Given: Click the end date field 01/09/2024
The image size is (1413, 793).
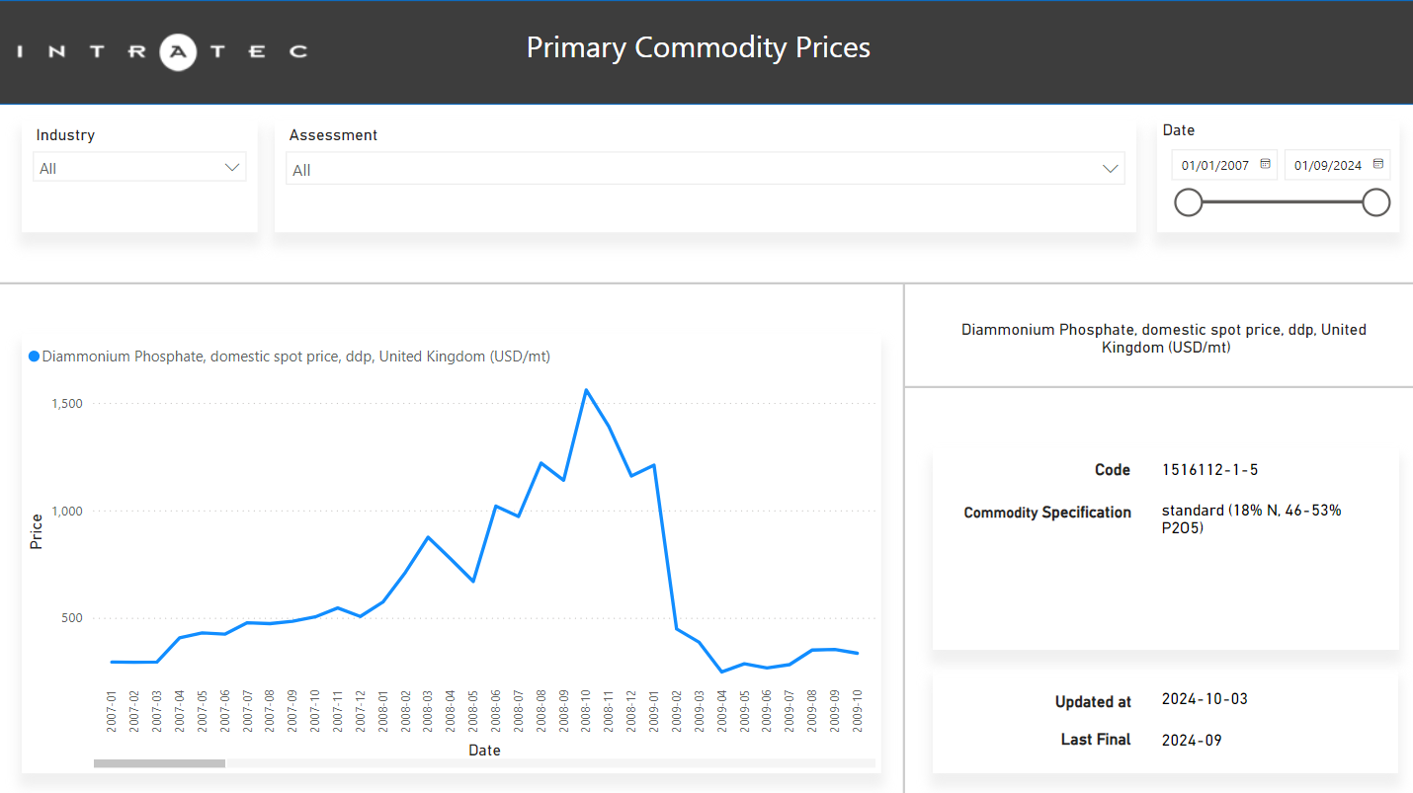Looking at the screenshot, I should point(1328,166).
